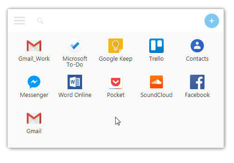
Task: Click the "Microsoft To-Do" label
Action: tap(75, 62)
